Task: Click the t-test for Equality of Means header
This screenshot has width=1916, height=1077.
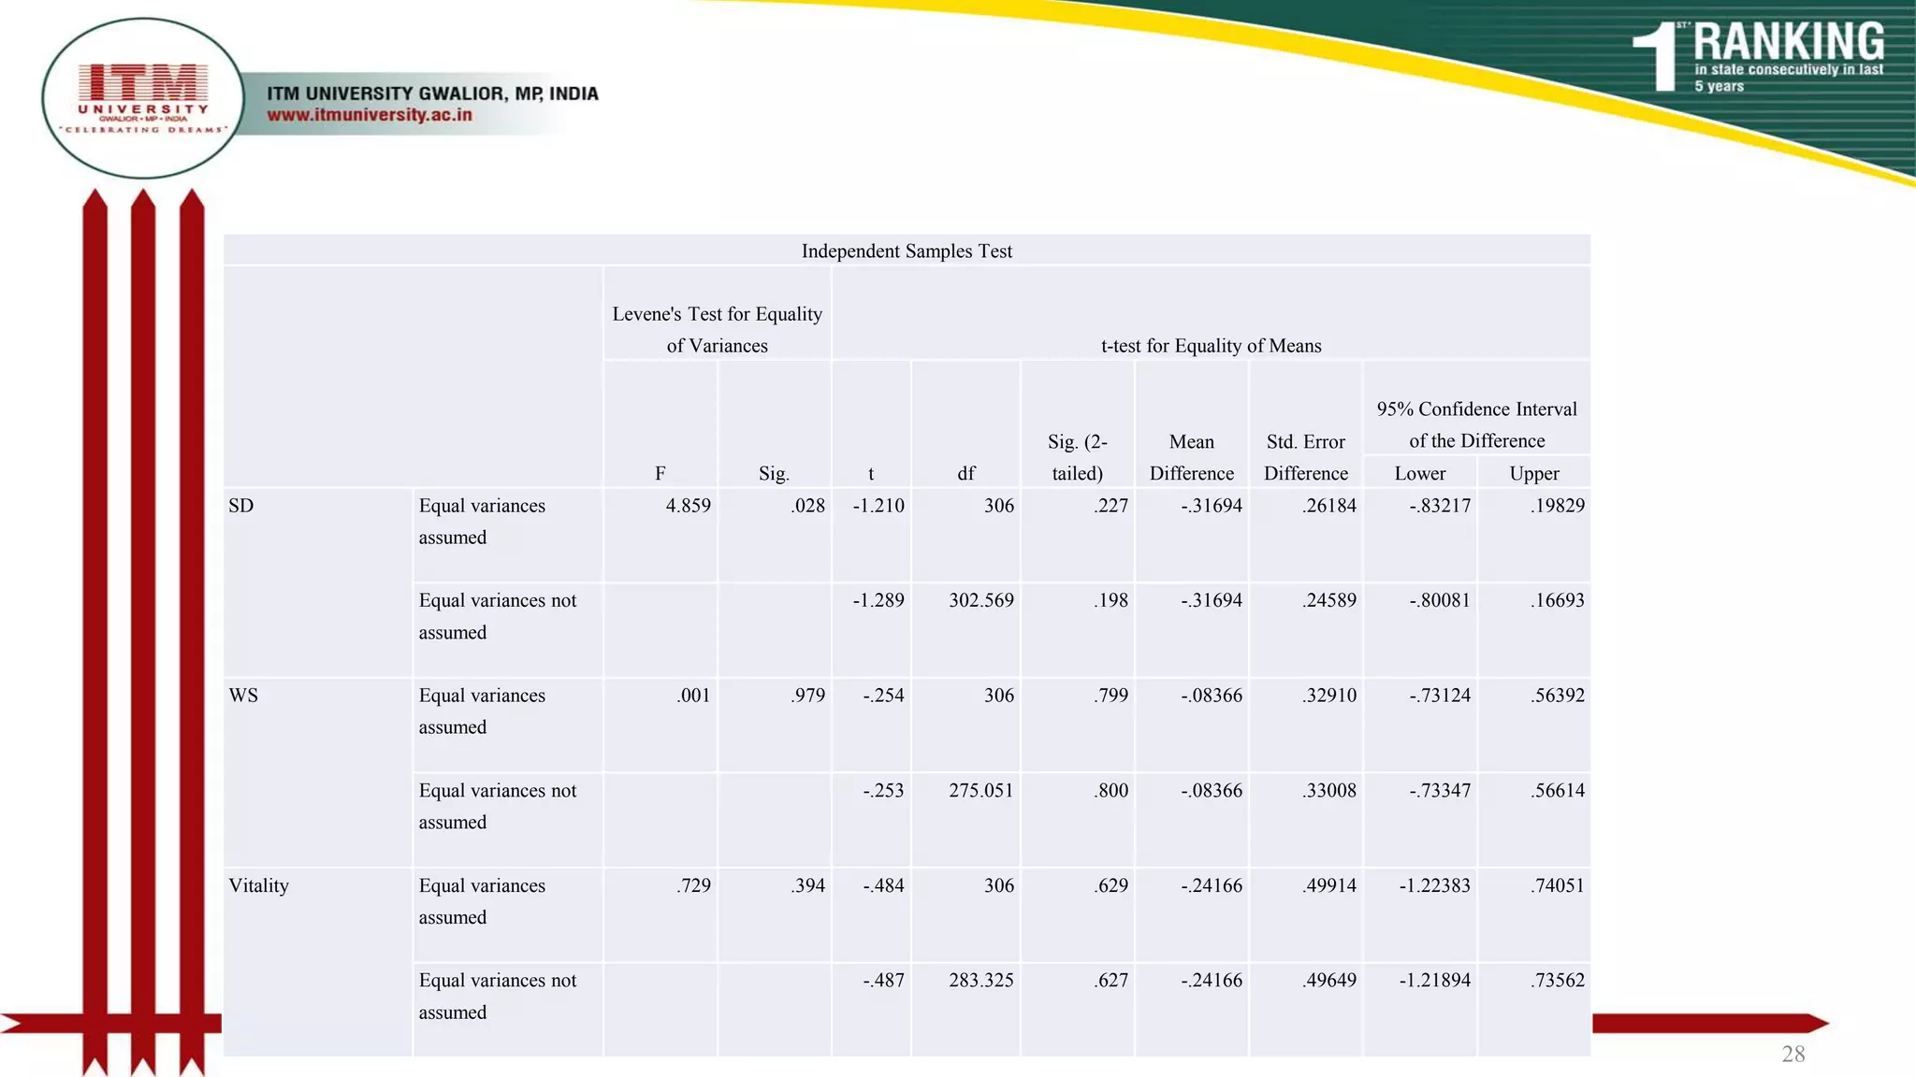Action: (x=1211, y=345)
